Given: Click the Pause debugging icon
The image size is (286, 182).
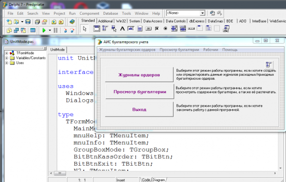Looking at the screenshot, I should (56, 30).
